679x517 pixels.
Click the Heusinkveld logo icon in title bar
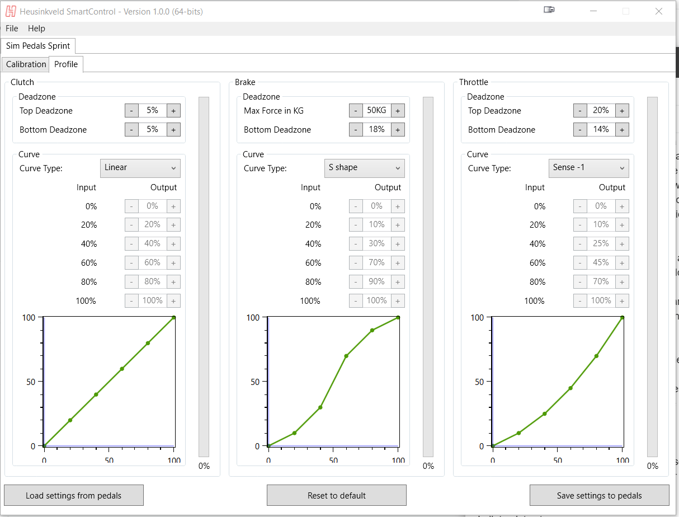coord(11,11)
